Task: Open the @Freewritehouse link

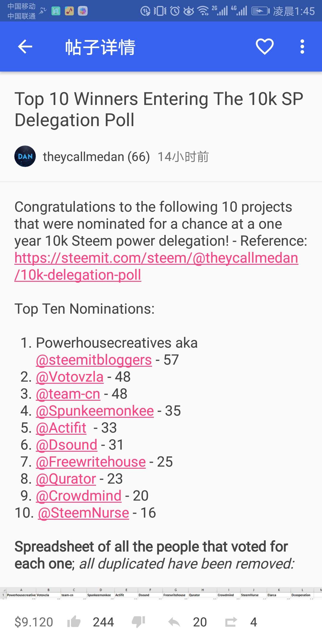Action: pos(91,462)
